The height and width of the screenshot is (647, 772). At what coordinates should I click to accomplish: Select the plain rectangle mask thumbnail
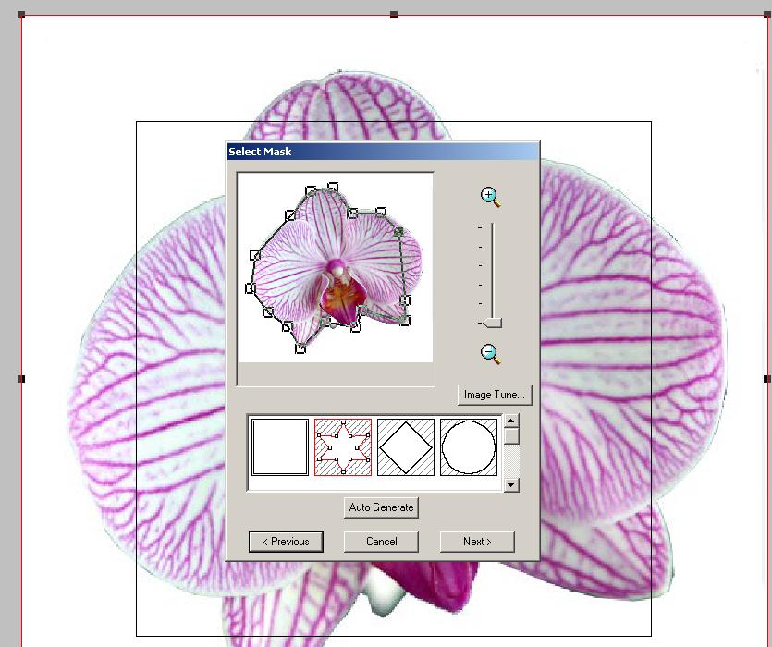click(280, 447)
